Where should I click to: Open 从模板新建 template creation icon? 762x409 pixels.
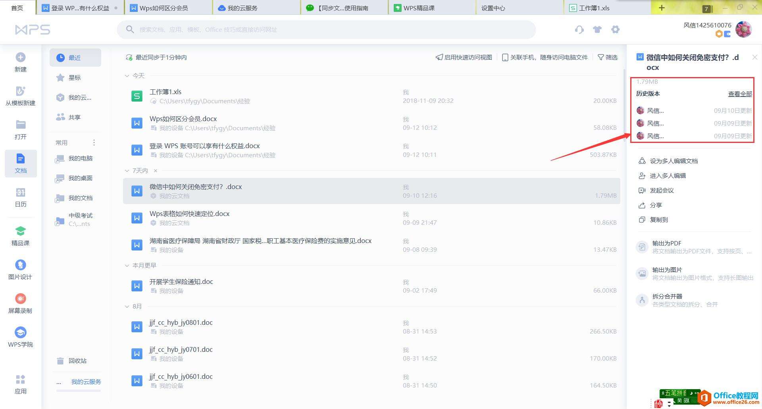[x=21, y=91]
